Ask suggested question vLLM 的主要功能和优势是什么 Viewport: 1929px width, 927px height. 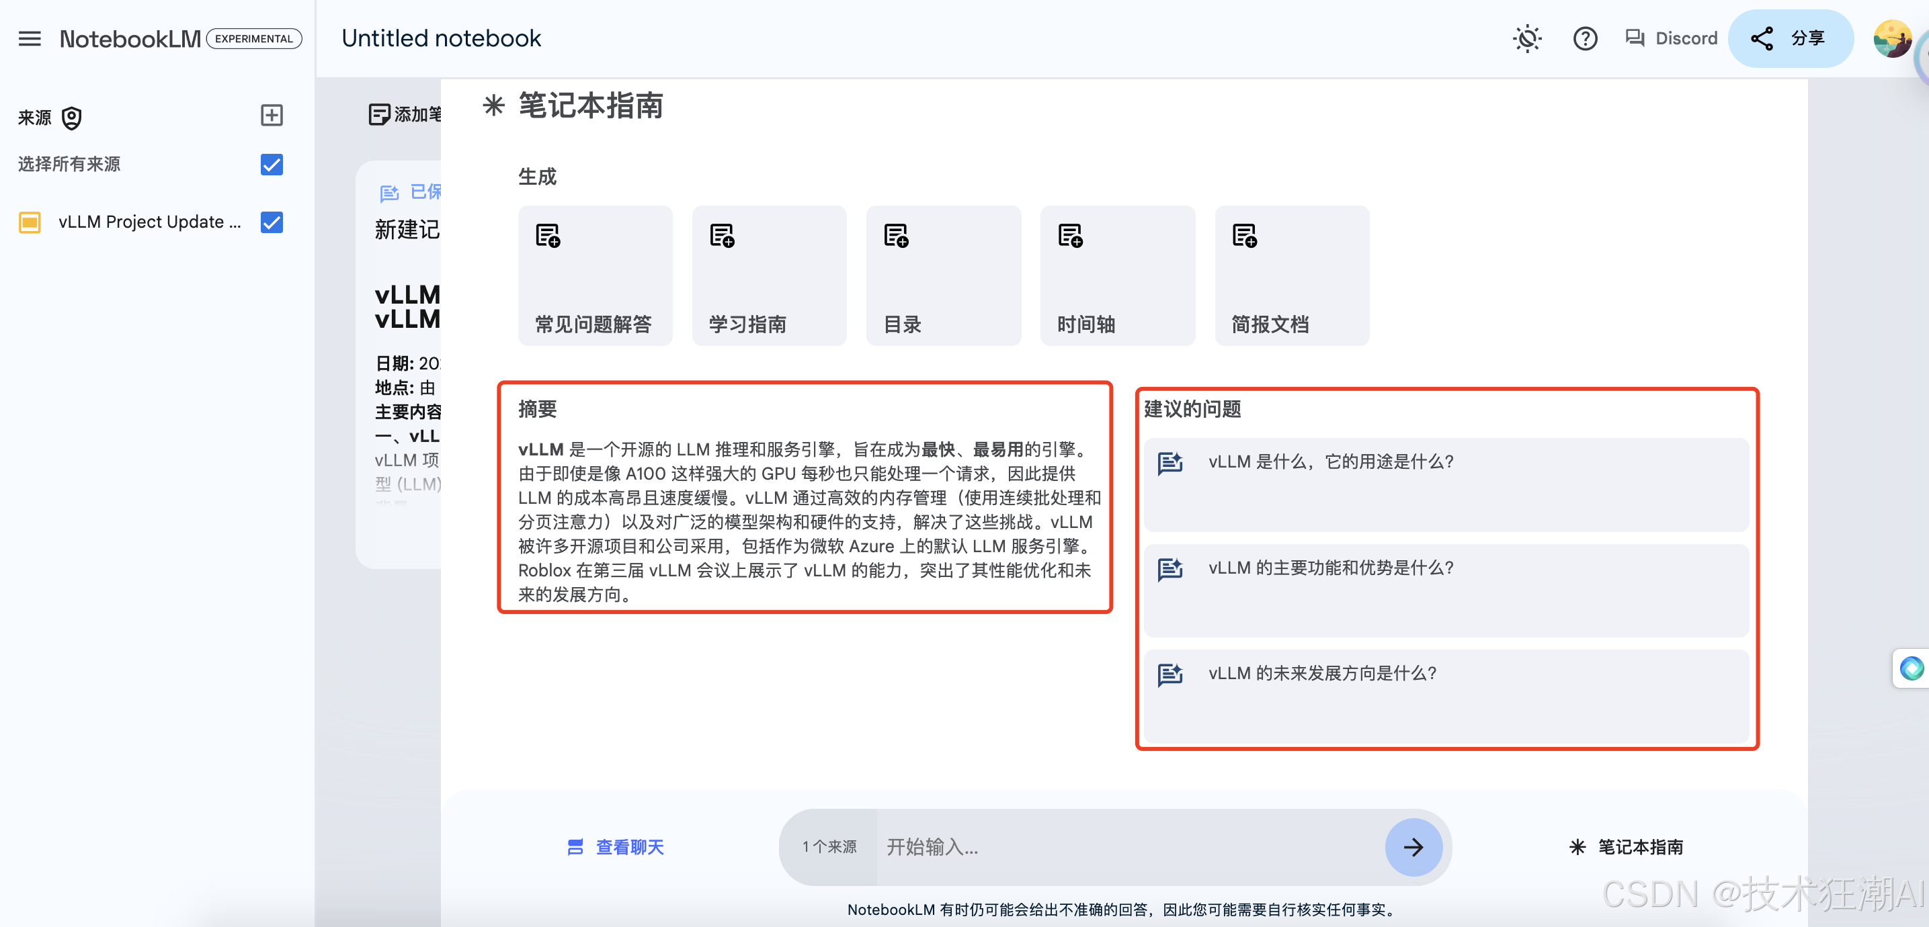pos(1446,590)
